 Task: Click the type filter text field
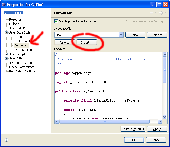(x=23, y=13)
